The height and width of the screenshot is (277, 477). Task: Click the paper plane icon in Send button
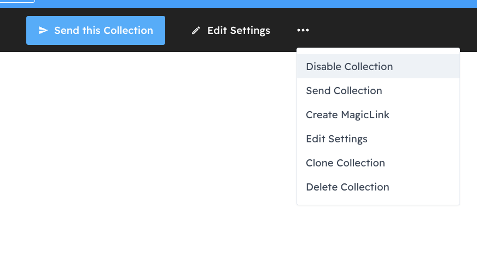(x=43, y=31)
